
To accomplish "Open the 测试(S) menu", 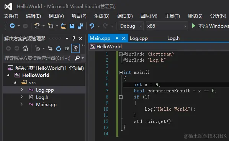I will point(195,16).
